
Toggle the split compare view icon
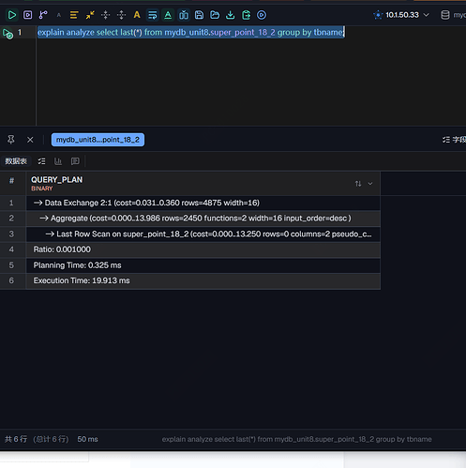point(184,15)
